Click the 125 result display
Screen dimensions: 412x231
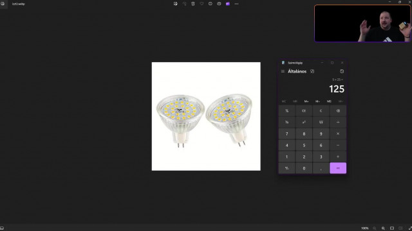coord(337,89)
